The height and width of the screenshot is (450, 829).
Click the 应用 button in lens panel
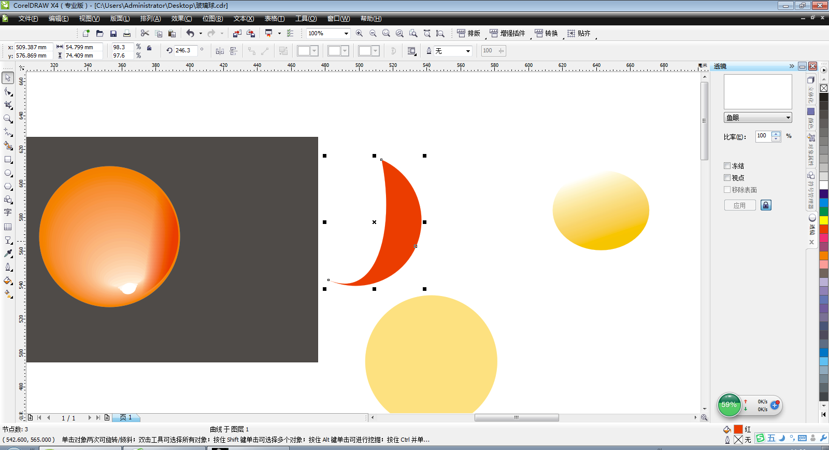(739, 205)
